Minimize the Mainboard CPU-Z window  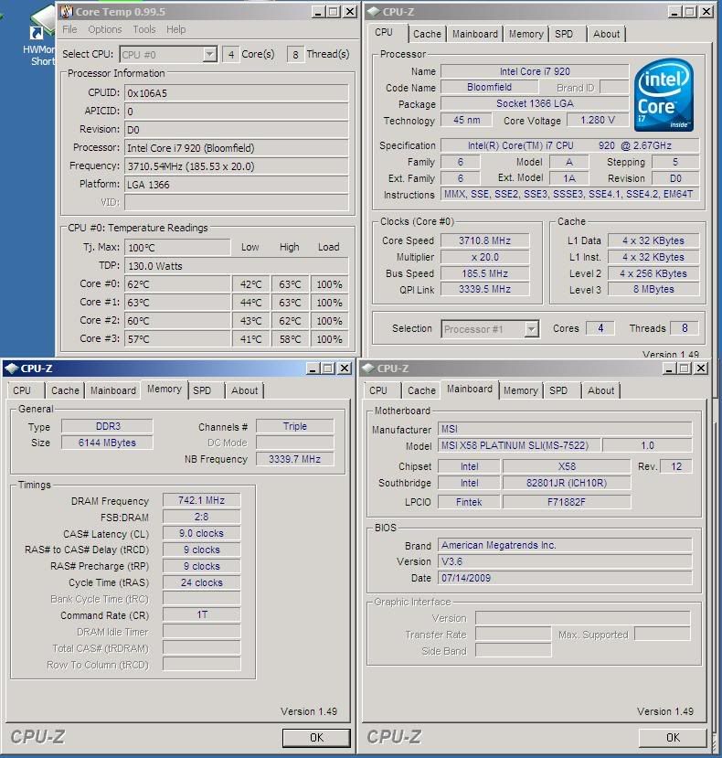[x=669, y=368]
